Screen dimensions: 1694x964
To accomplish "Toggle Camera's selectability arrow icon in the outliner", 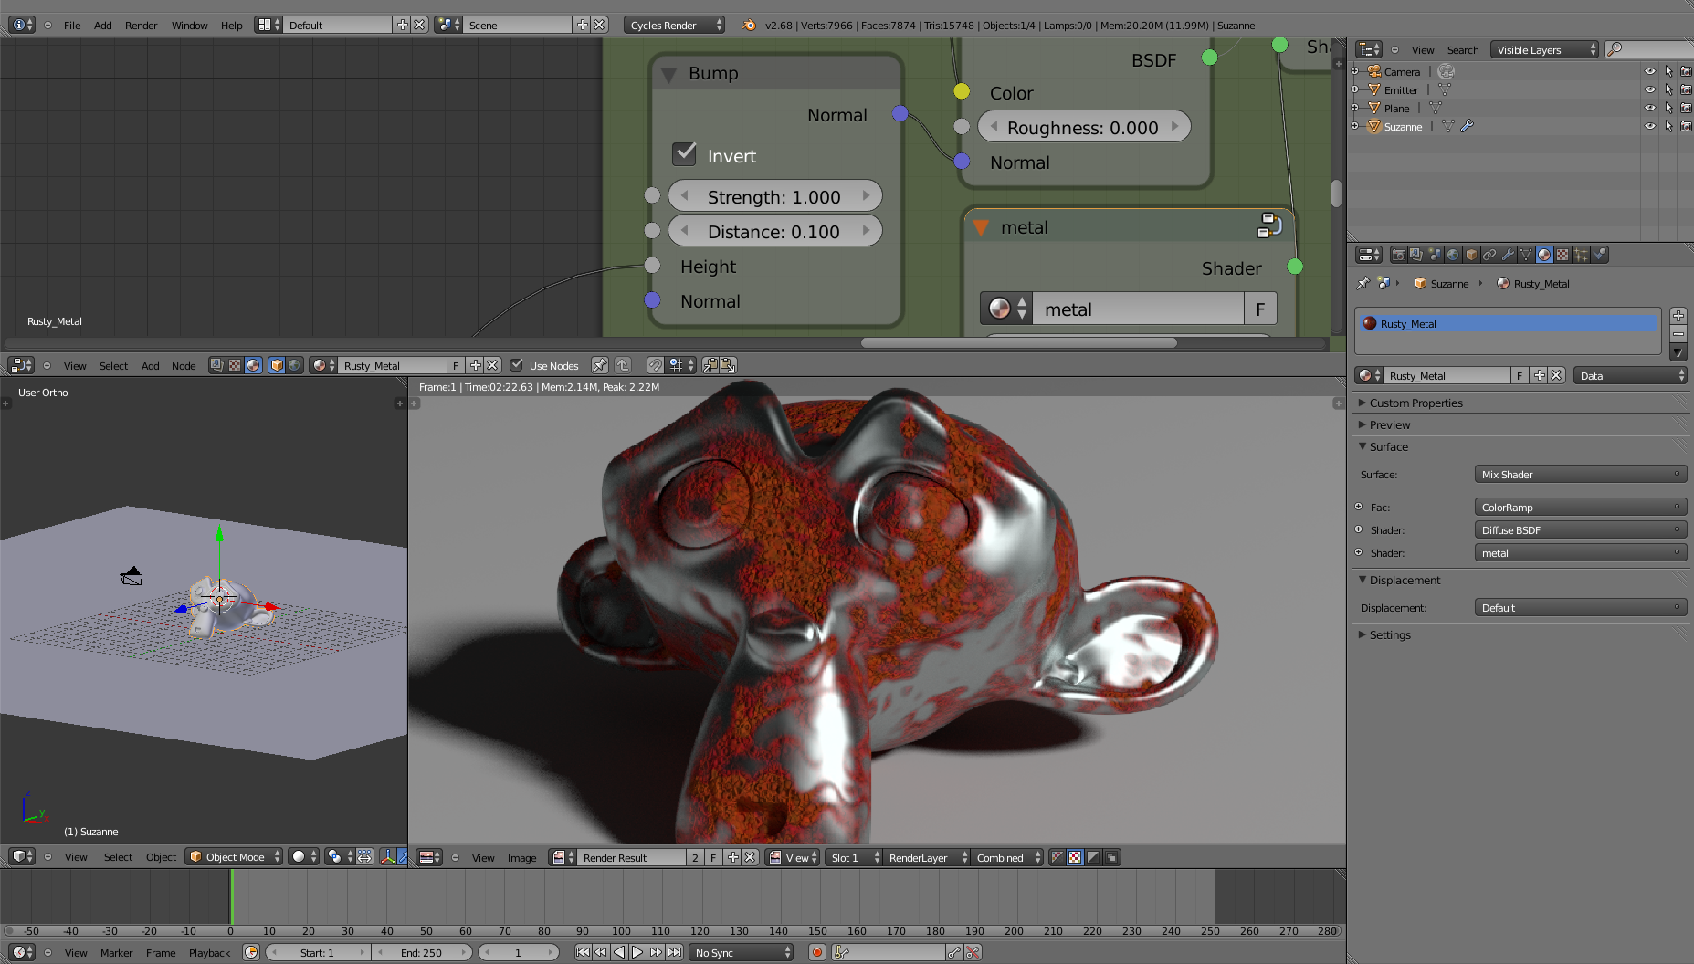I will click(1668, 71).
